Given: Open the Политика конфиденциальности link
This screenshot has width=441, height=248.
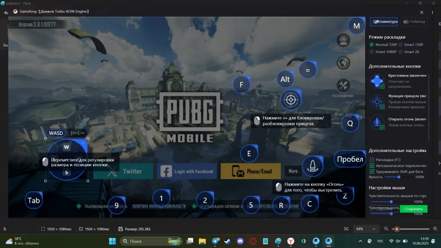Looking at the screenshot, I should 159,206.
